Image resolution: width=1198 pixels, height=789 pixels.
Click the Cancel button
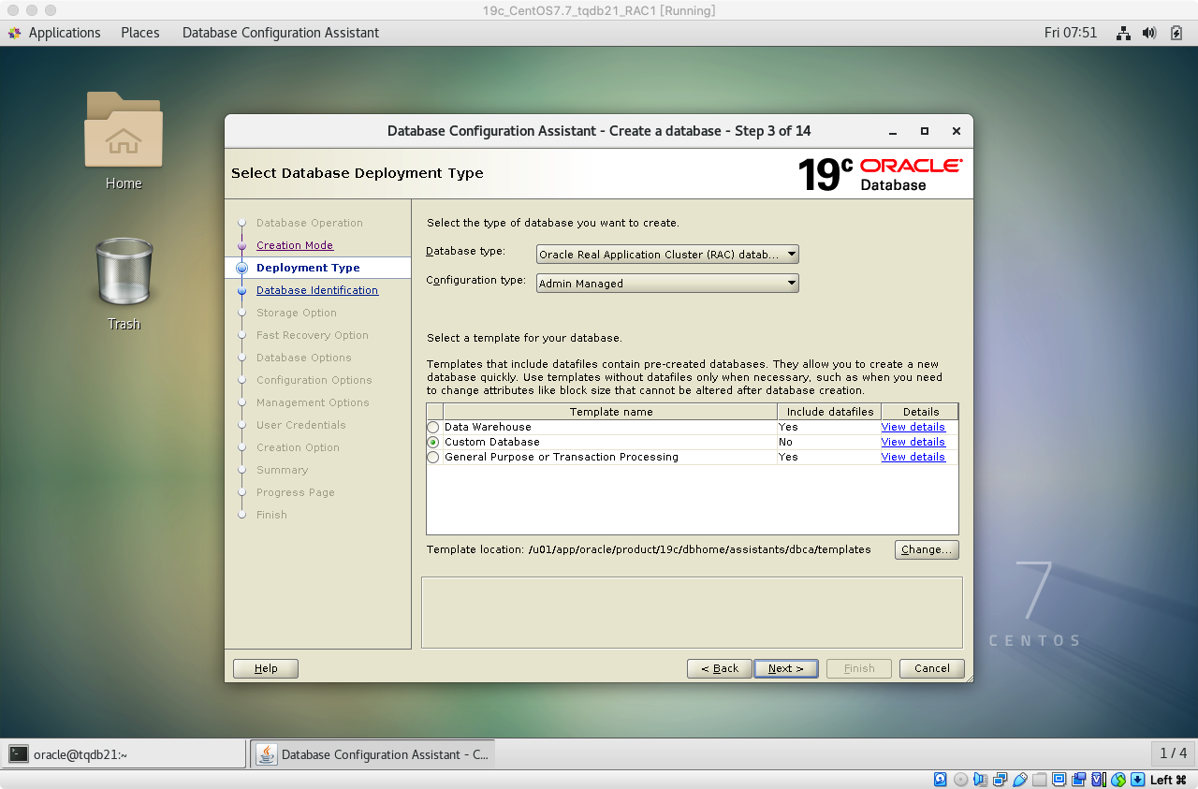932,668
